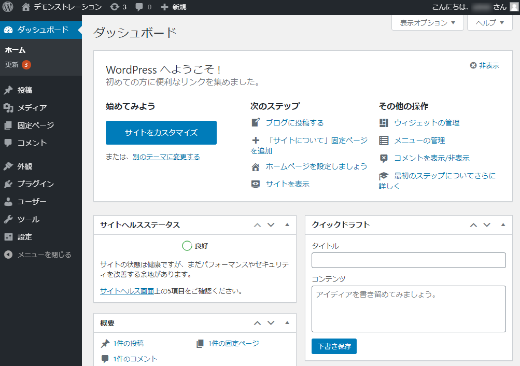The width and height of the screenshot is (520, 366).
Task: Follow 別のテーマに変更する link
Action: [166, 157]
